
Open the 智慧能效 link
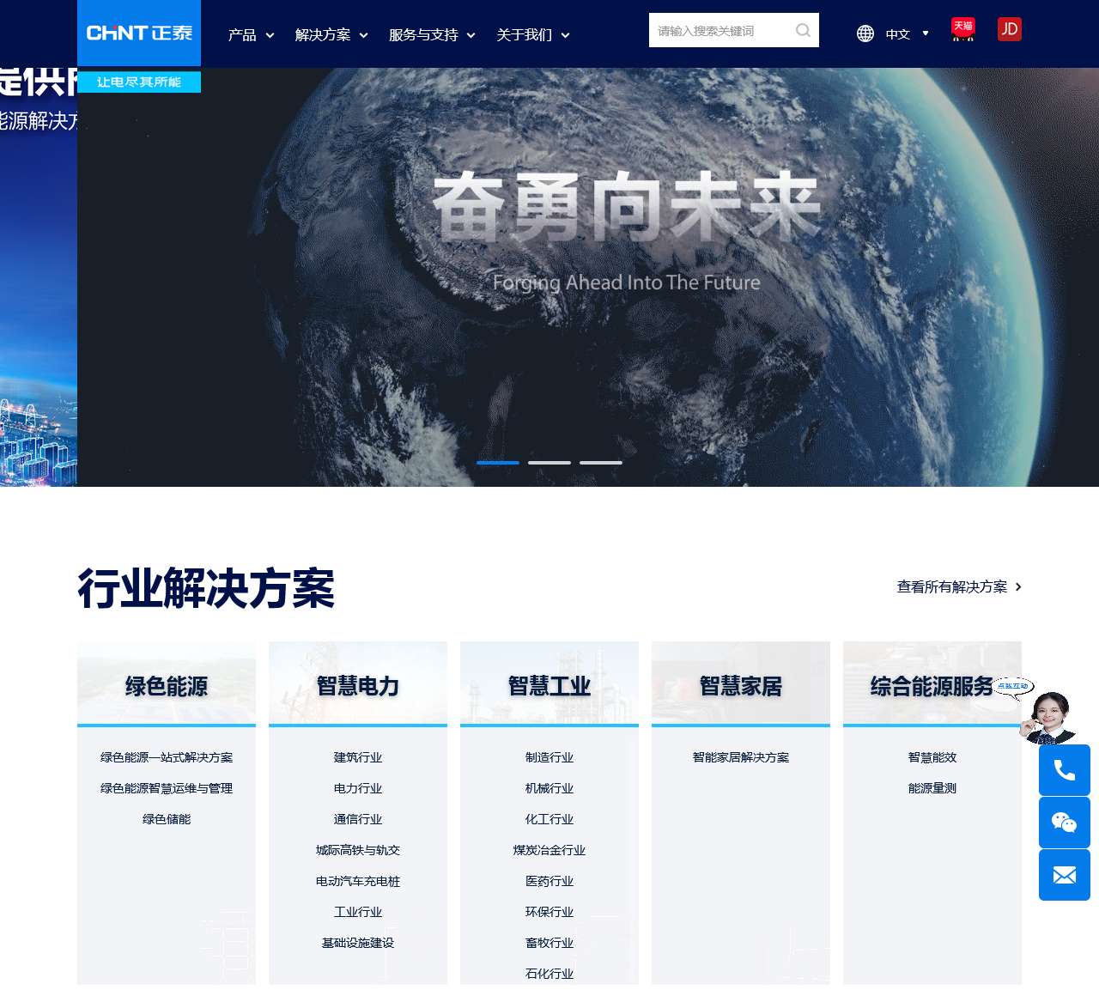coord(932,757)
